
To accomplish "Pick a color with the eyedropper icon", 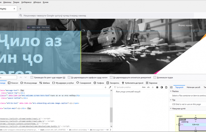I will pos(110,87).
